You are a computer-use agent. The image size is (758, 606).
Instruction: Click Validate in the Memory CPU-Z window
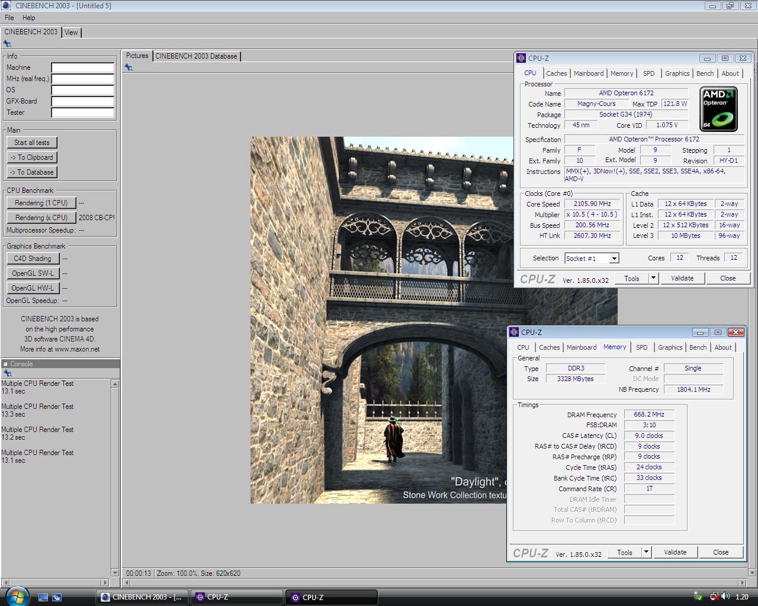pyautogui.click(x=675, y=552)
